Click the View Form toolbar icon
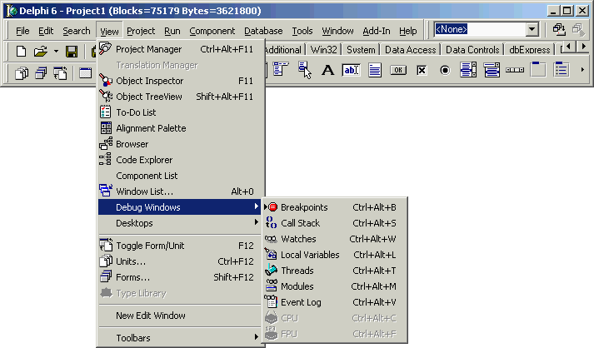 click(x=41, y=72)
